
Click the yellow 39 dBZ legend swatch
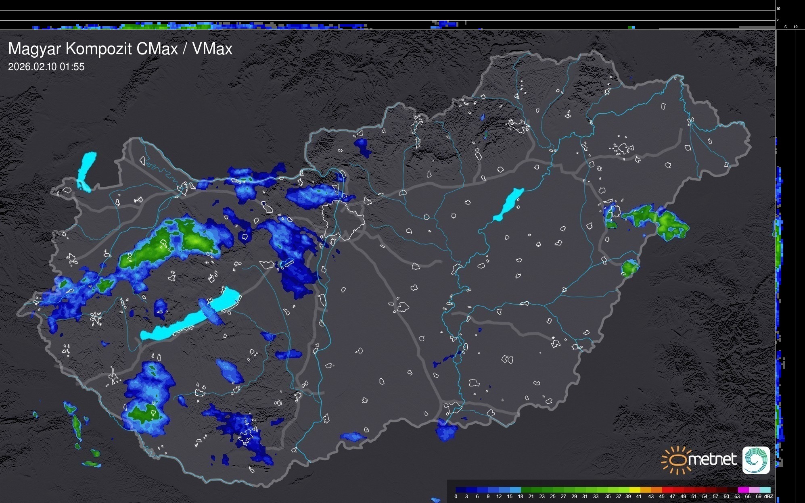pyautogui.click(x=634, y=490)
